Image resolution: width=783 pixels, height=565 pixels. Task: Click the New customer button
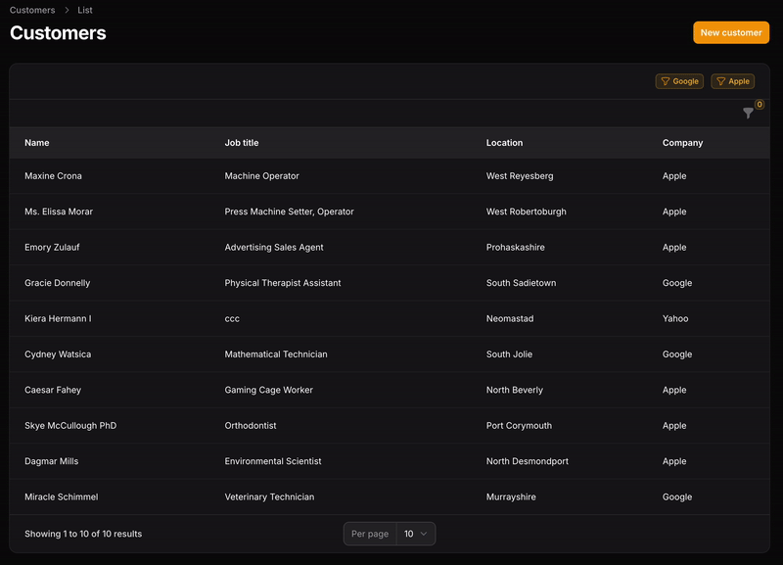click(731, 32)
